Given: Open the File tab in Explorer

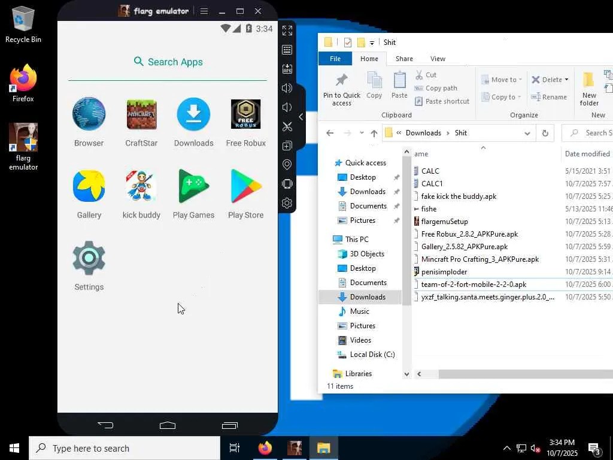Looking at the screenshot, I should (x=335, y=59).
